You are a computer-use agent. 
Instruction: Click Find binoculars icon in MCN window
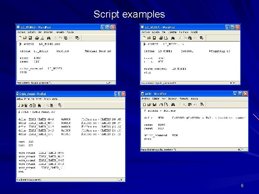point(173,105)
